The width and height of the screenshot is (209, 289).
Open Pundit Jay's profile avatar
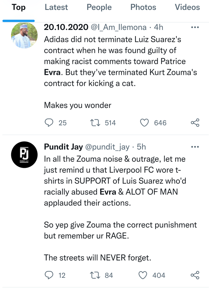tap(24, 155)
